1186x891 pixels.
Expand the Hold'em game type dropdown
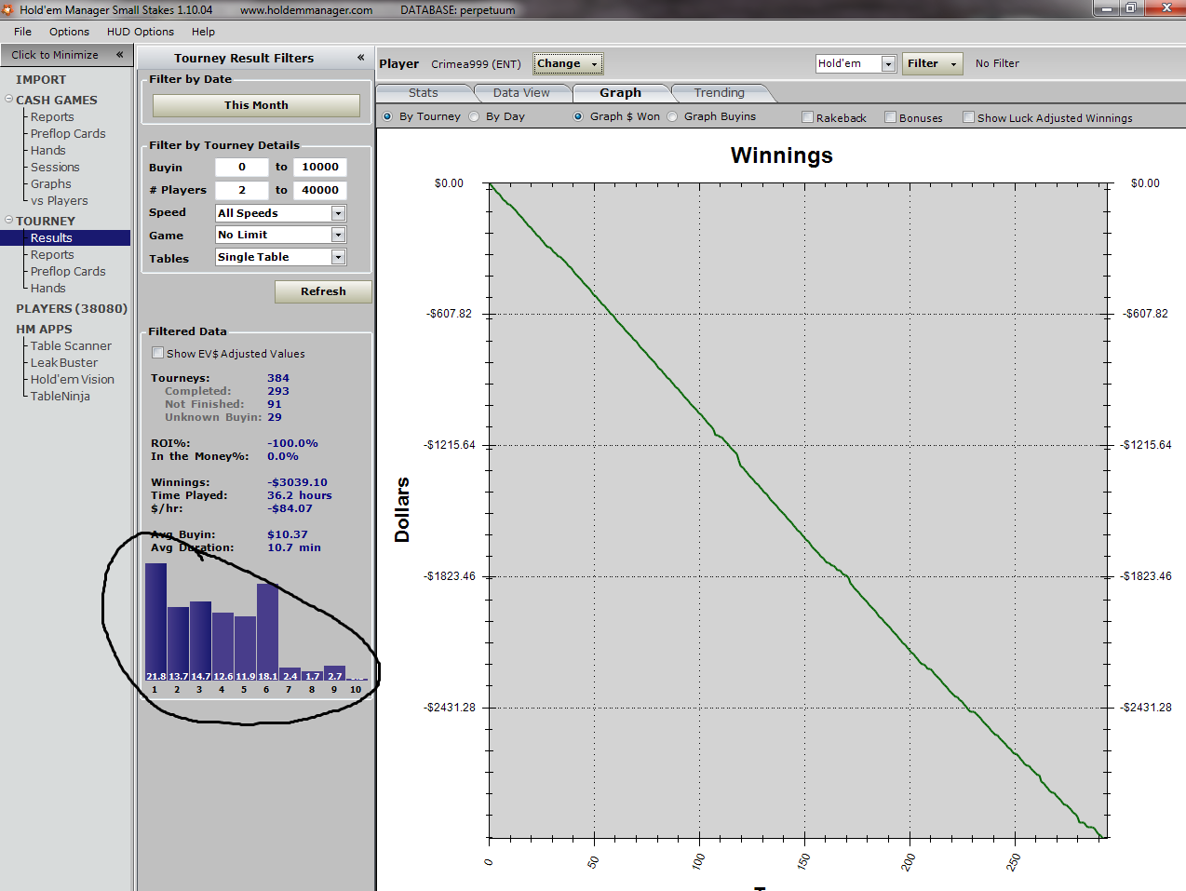pos(888,63)
